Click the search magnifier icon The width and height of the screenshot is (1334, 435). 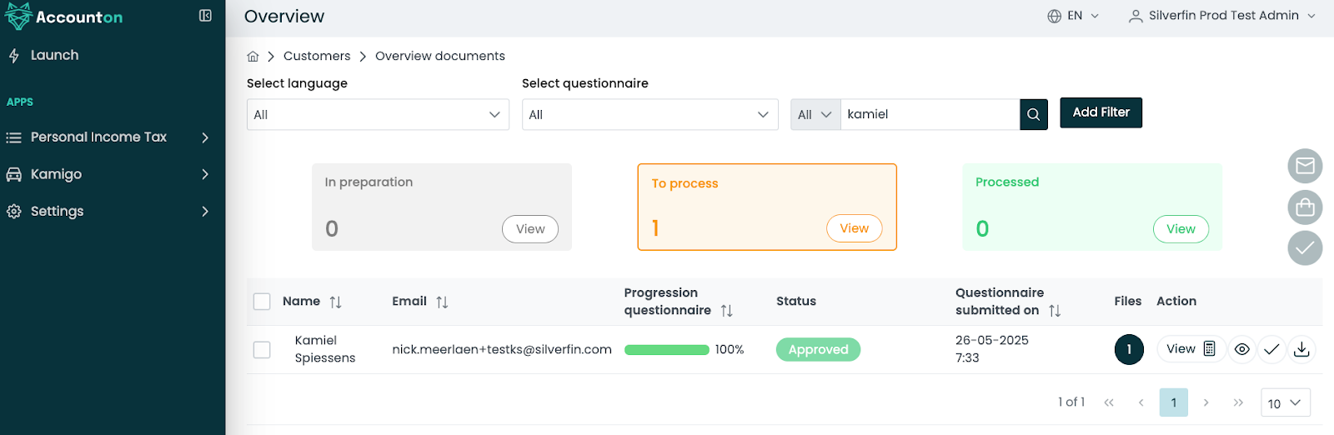point(1033,115)
